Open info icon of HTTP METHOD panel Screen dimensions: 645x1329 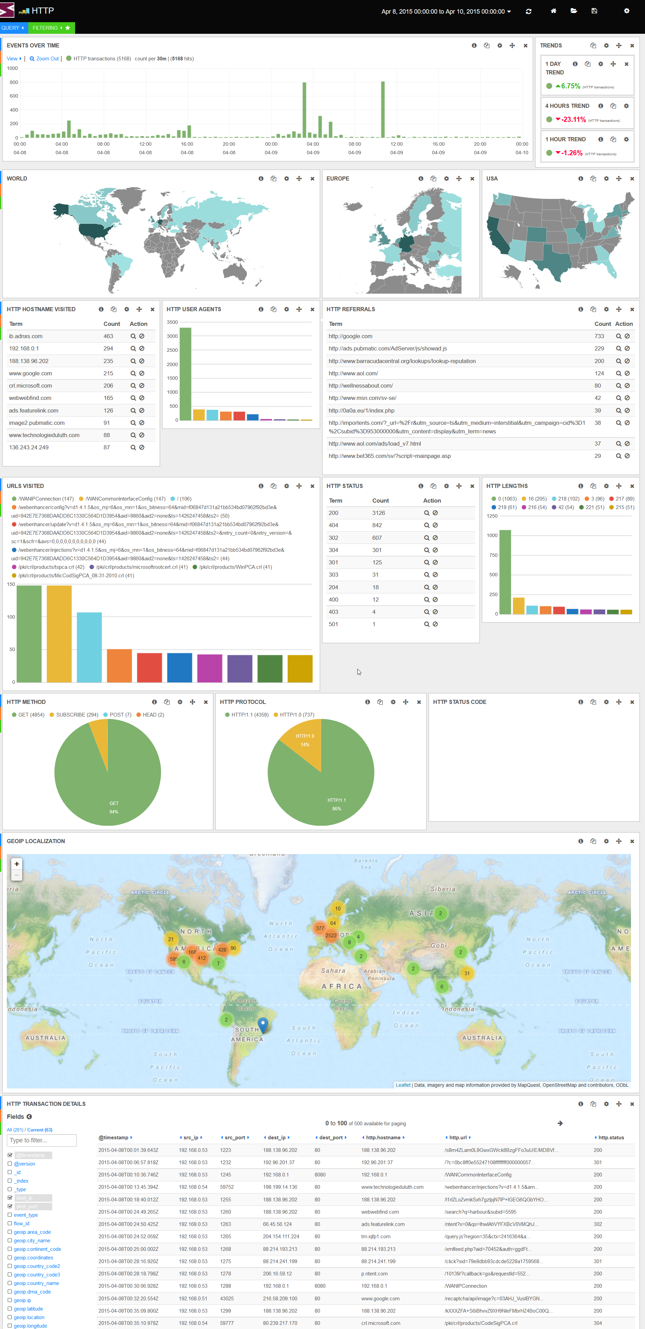click(154, 702)
